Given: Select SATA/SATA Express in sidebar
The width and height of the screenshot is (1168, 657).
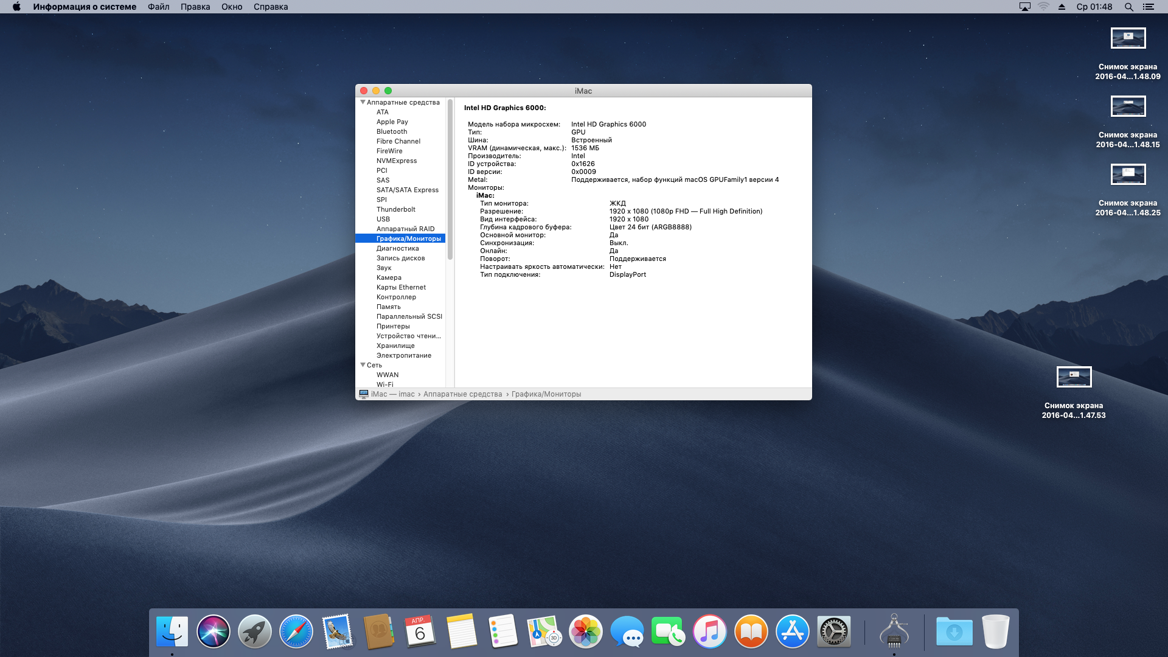Looking at the screenshot, I should point(400,190).
